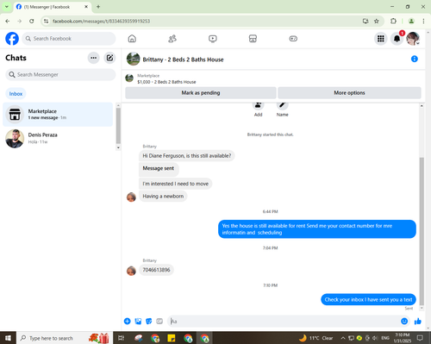431x344 pixels.
Task: Go back in browser history
Action: coord(8,21)
